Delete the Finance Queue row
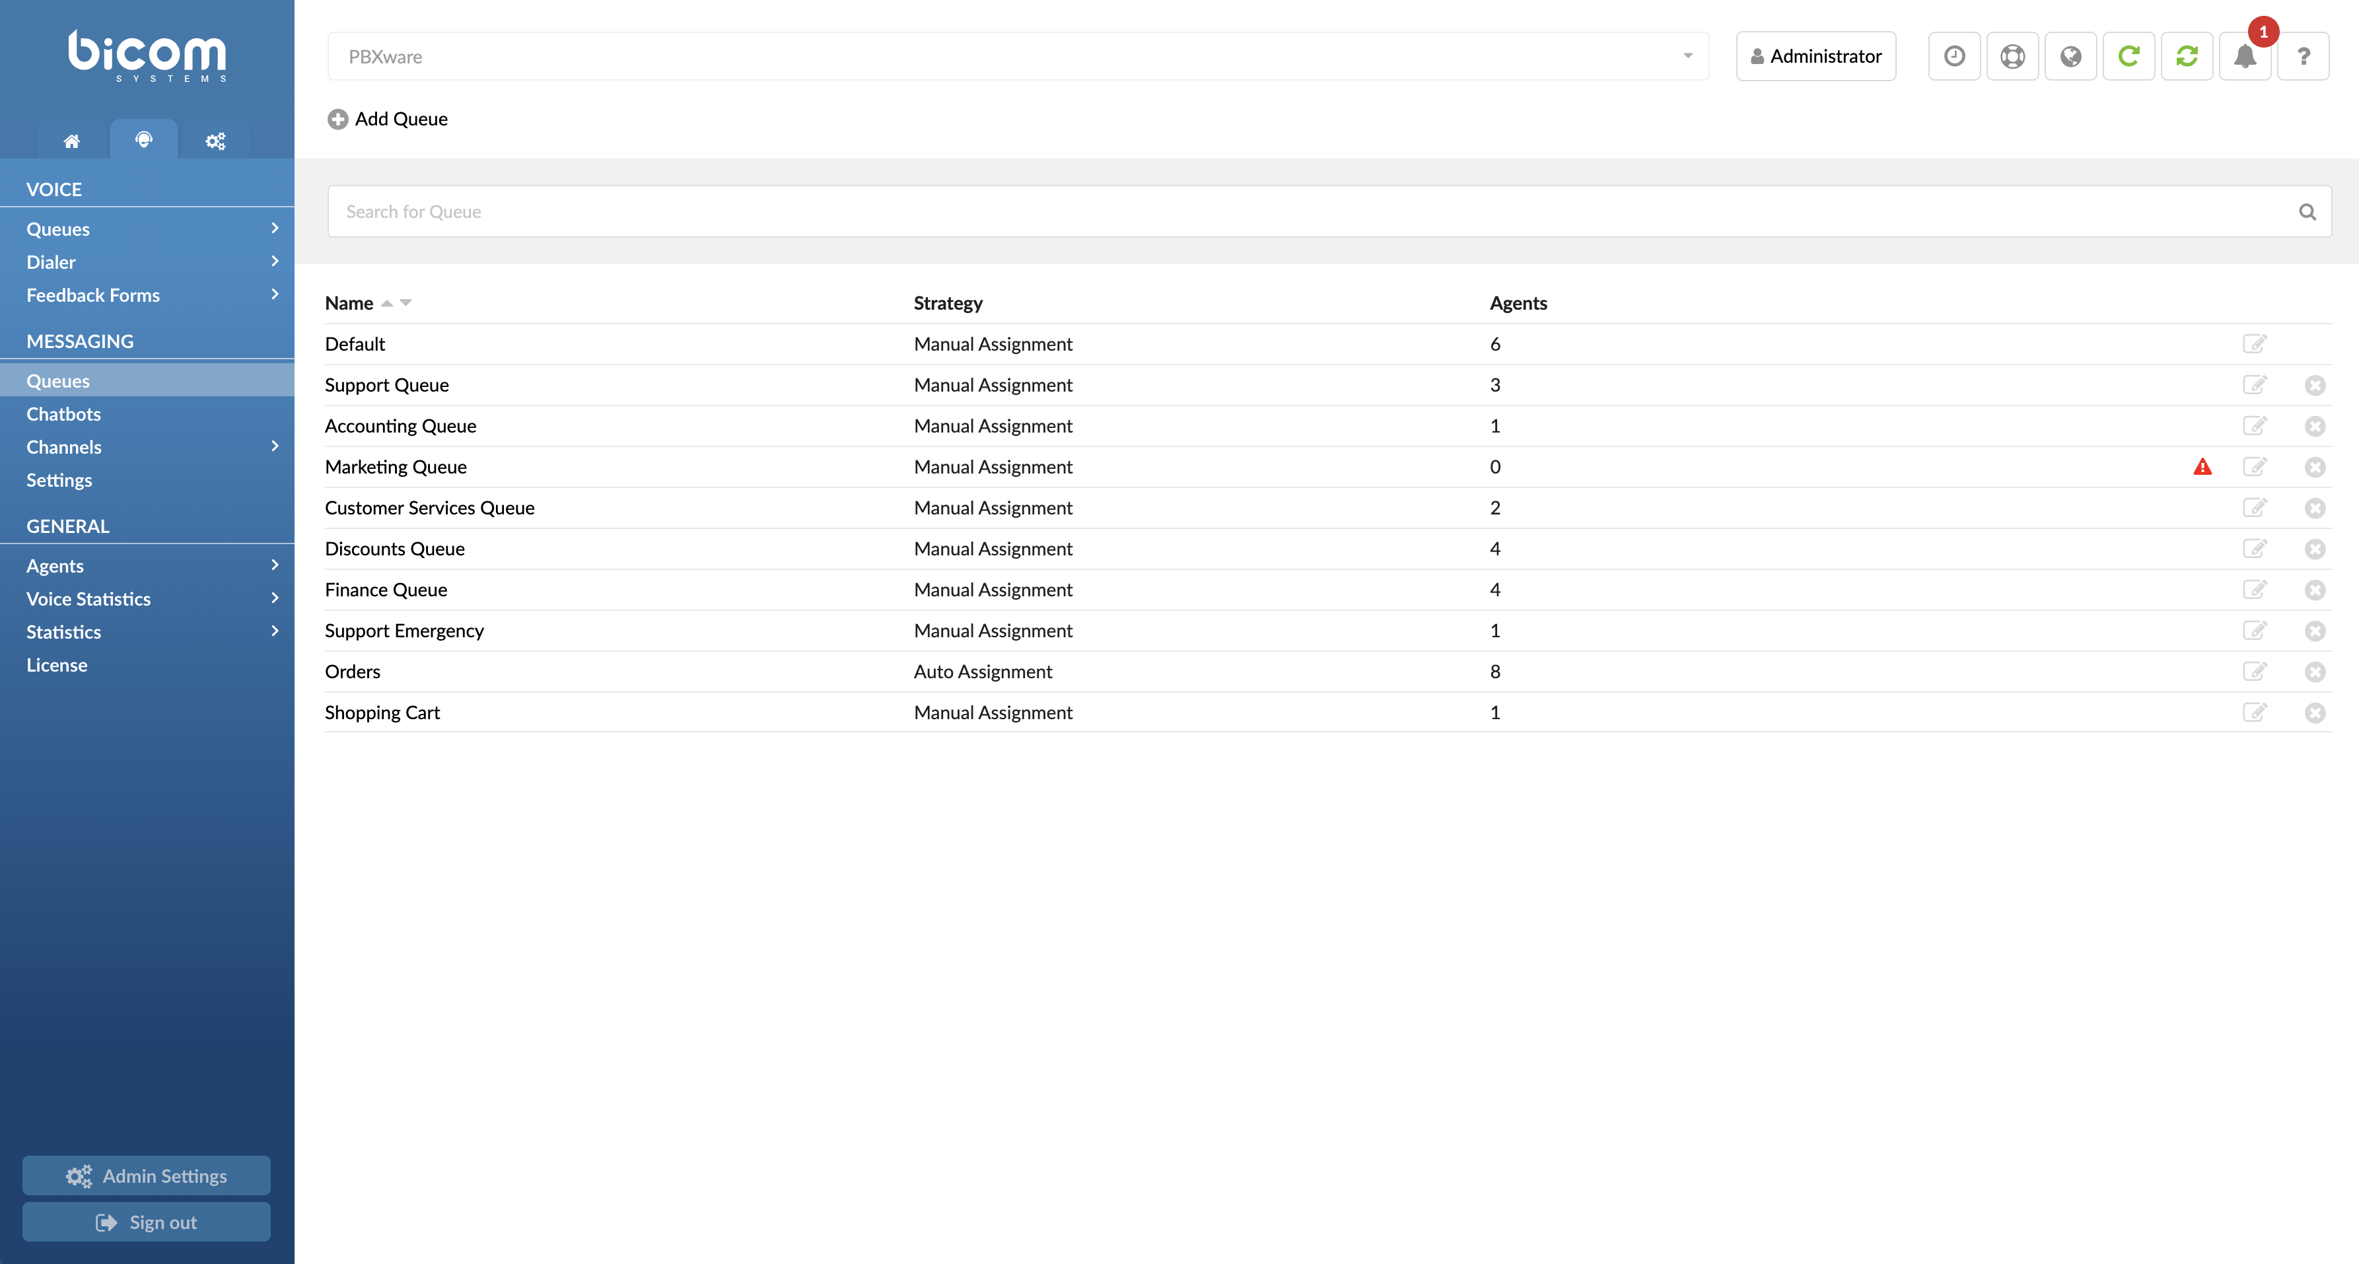This screenshot has width=2359, height=1264. point(2315,590)
